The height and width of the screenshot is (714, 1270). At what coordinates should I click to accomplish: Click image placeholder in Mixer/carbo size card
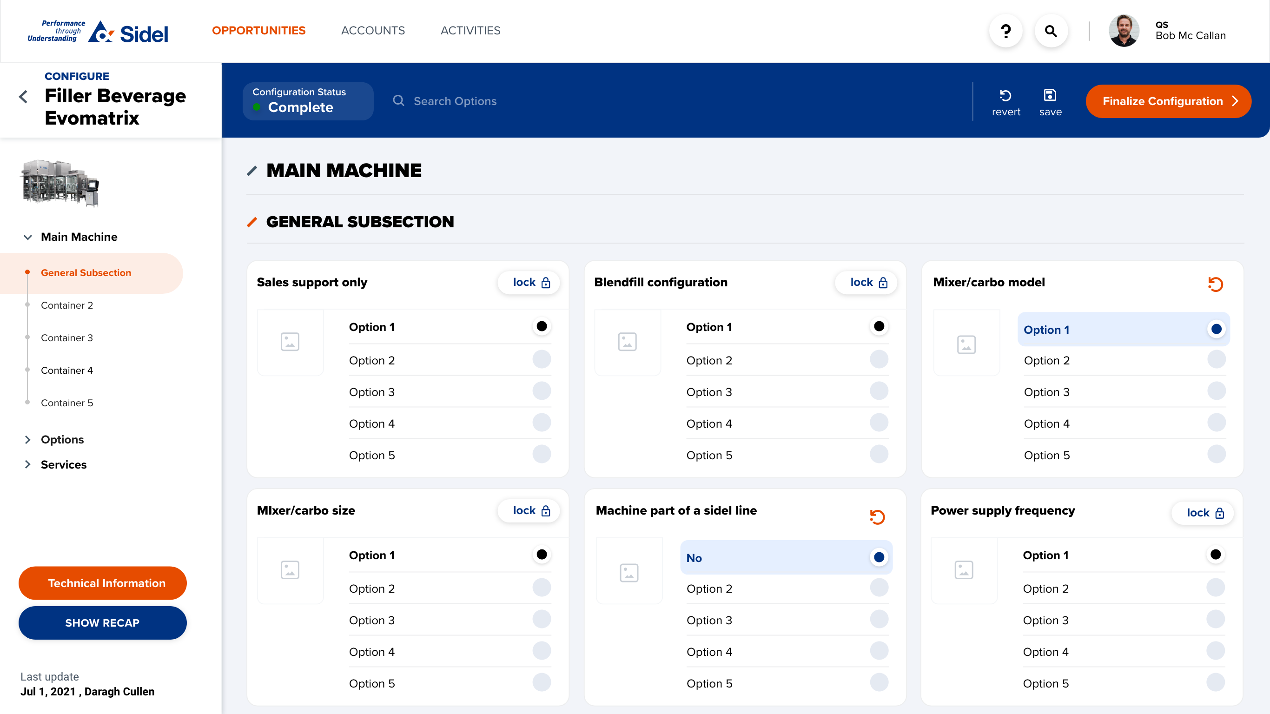(290, 570)
